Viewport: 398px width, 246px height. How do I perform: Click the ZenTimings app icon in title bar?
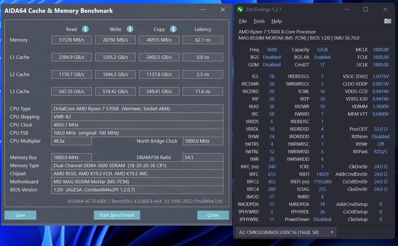point(240,9)
